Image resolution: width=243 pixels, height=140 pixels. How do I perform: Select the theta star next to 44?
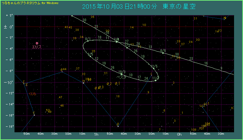point(62,71)
